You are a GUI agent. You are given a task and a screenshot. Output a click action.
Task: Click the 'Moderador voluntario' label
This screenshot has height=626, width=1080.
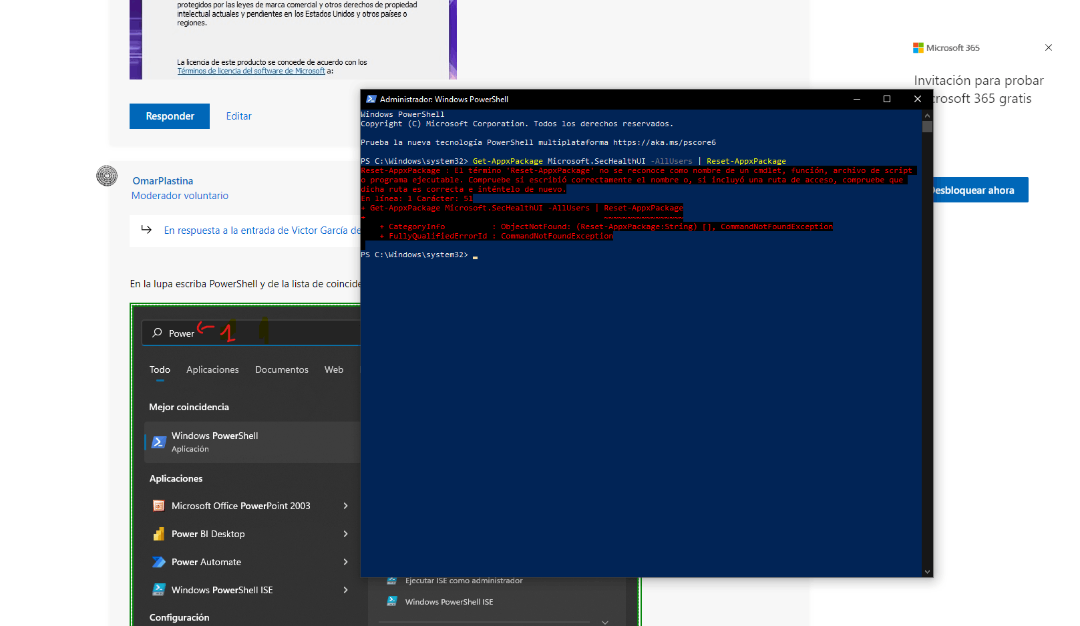coord(180,196)
